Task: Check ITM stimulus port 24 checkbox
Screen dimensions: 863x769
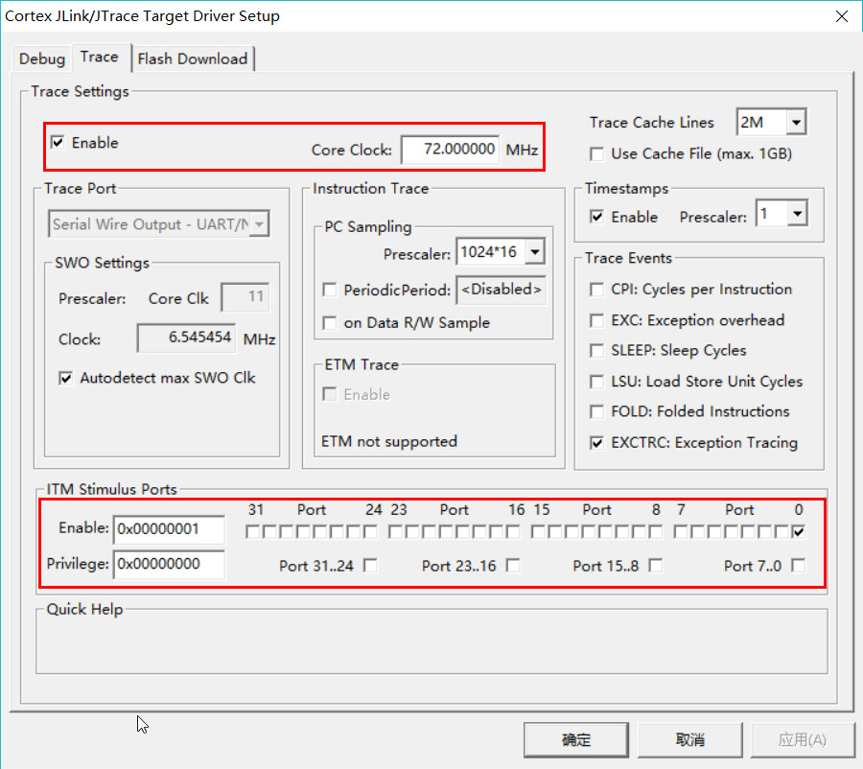Action: point(371,532)
